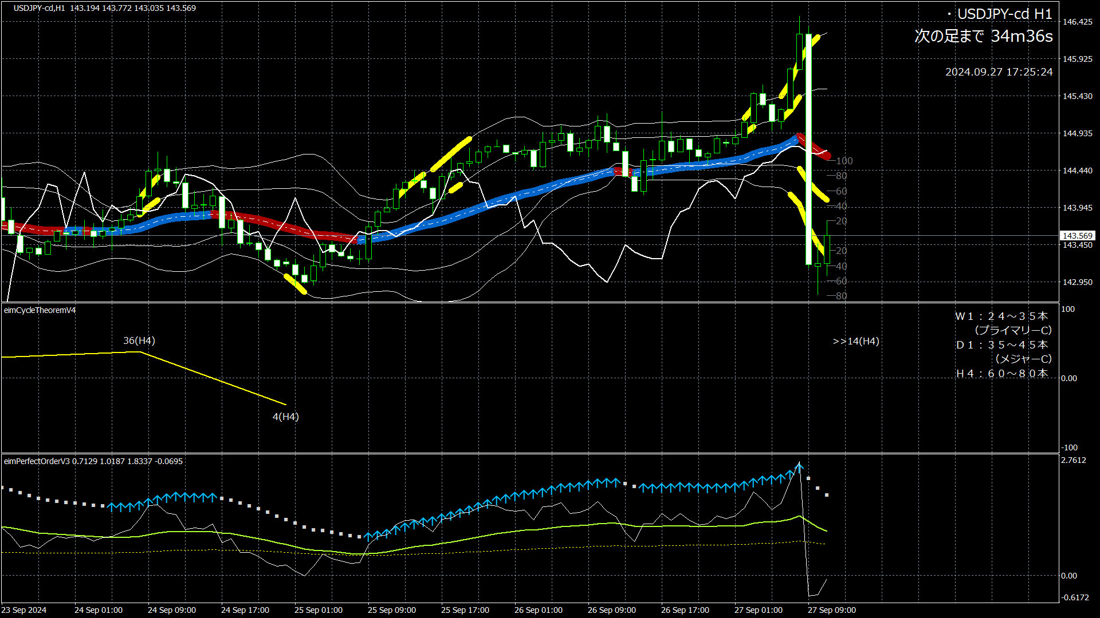The width and height of the screenshot is (1100, 618).
Task: Select the eimCycleTheoremV4 indicator label
Action: click(40, 310)
